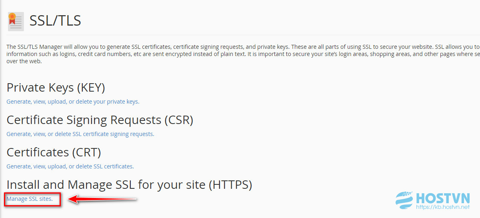Select the Private Keys (KEY) heading
Viewport: 480px width, 218px height.
(x=56, y=88)
